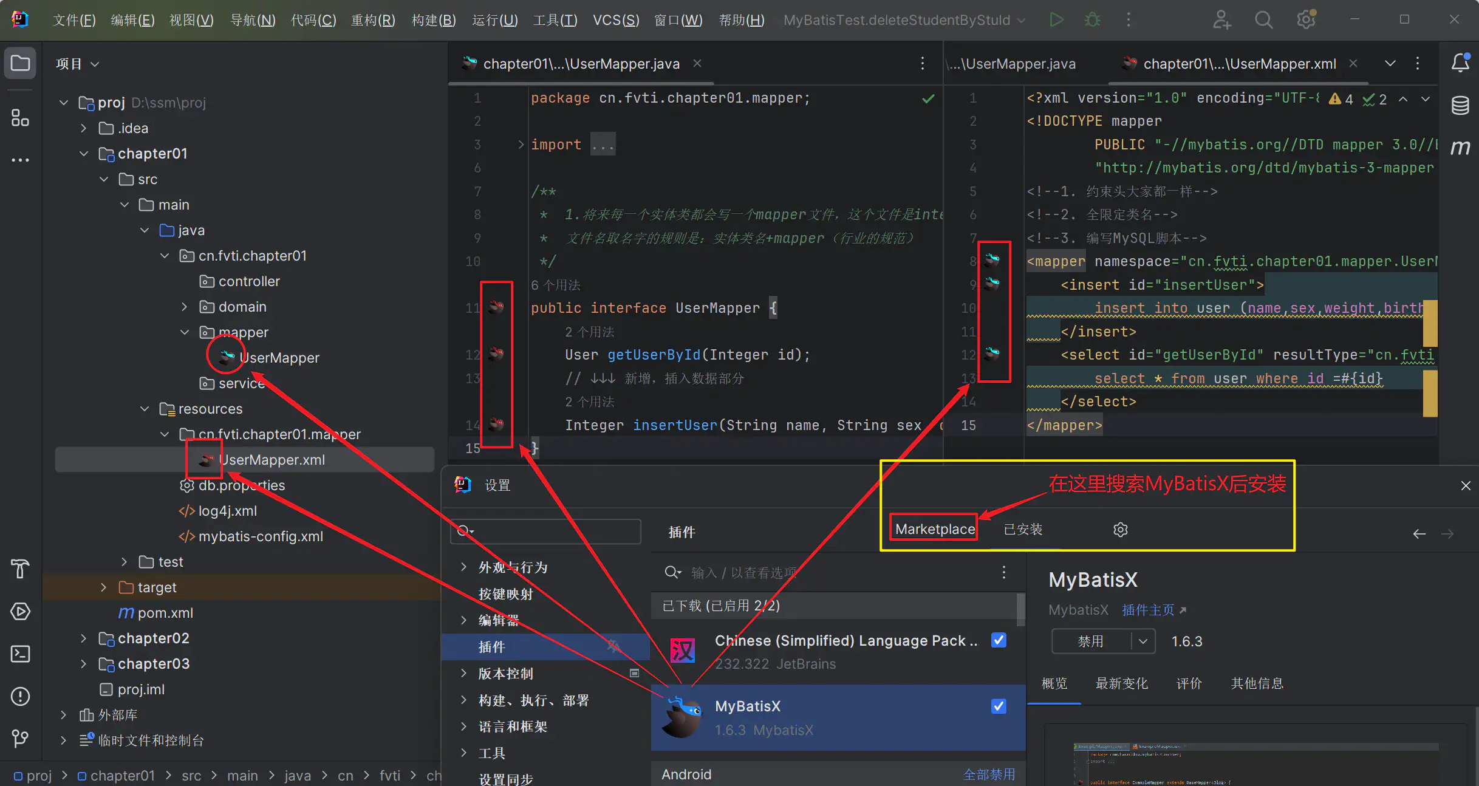Click the MyBatisX navigation icon on line 12
The image size is (1479, 786).
coord(498,354)
